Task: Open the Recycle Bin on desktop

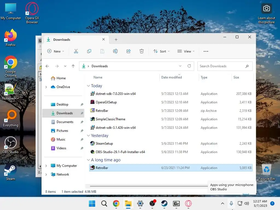Action: pos(266,172)
